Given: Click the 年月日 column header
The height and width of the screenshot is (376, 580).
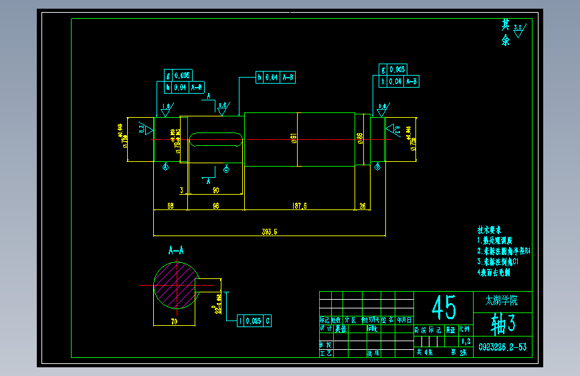Looking at the screenshot, I should 404,320.
